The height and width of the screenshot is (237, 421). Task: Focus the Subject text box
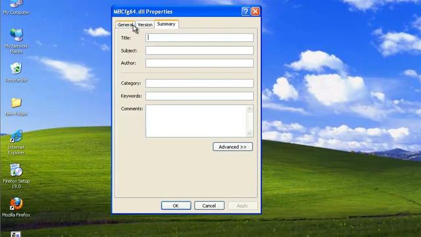coord(199,50)
